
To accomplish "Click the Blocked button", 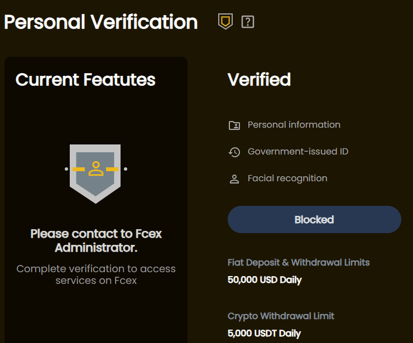I will [x=314, y=220].
